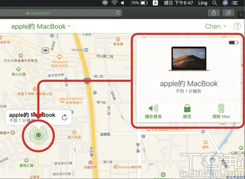Screen dimensions: 245x179
Task: Open the Chen account dropdown
Action: [216, 26]
